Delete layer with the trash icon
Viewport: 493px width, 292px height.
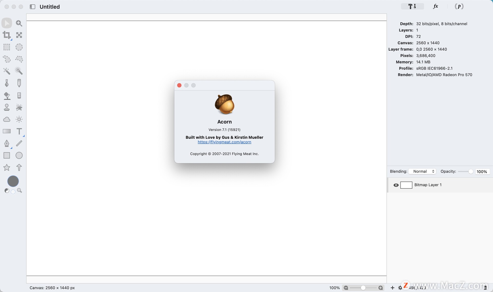[x=485, y=288]
